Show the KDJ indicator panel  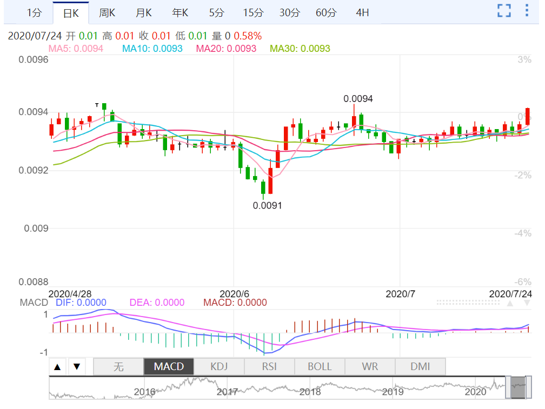[219, 366]
